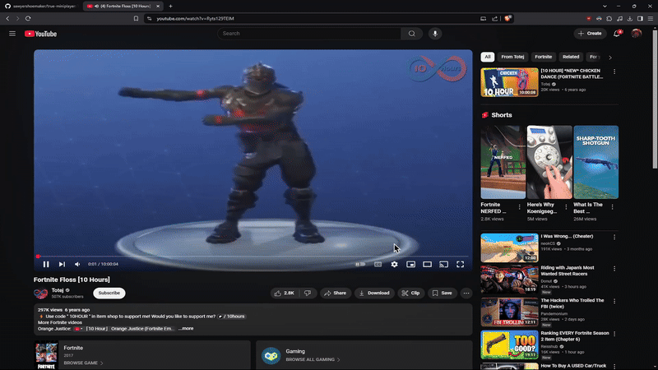Screen dimensions: 658x370
Task: Show more filter chips with right arrow
Action: [610, 58]
